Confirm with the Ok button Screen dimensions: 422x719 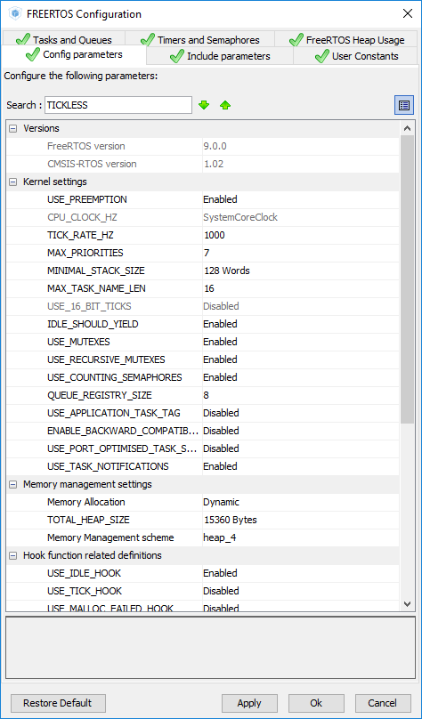pos(316,703)
